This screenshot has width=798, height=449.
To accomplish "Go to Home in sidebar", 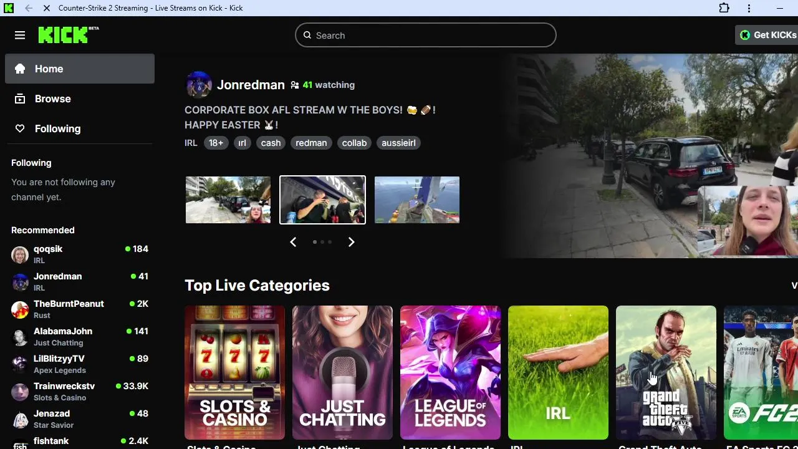I will point(80,69).
